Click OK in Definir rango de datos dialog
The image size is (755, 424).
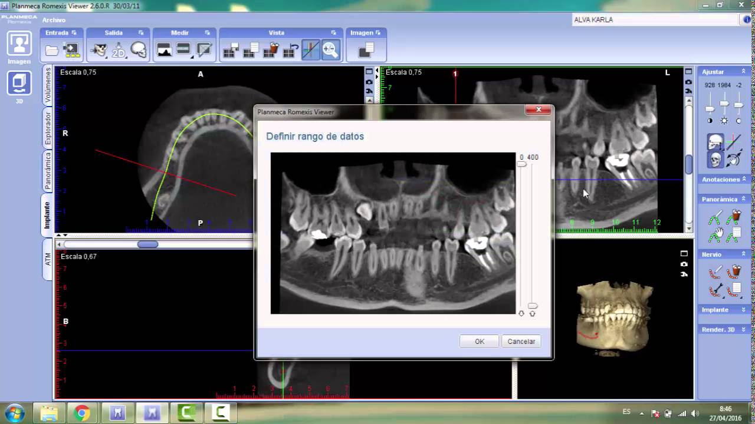480,342
